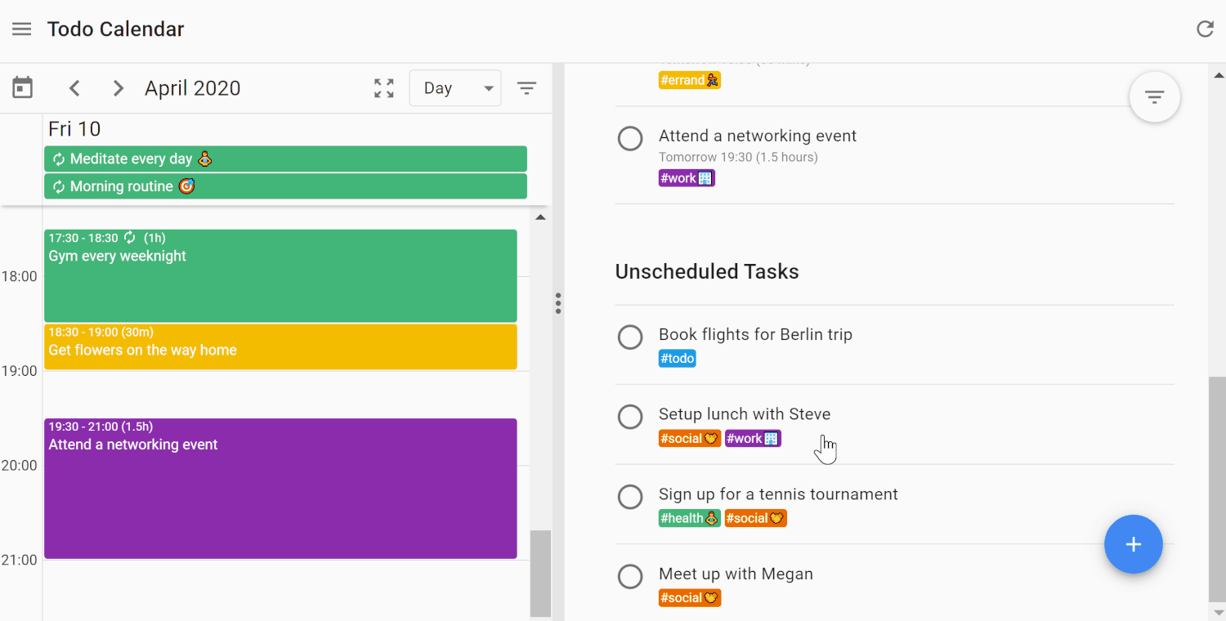Open Get flowers on the way home event

280,346
